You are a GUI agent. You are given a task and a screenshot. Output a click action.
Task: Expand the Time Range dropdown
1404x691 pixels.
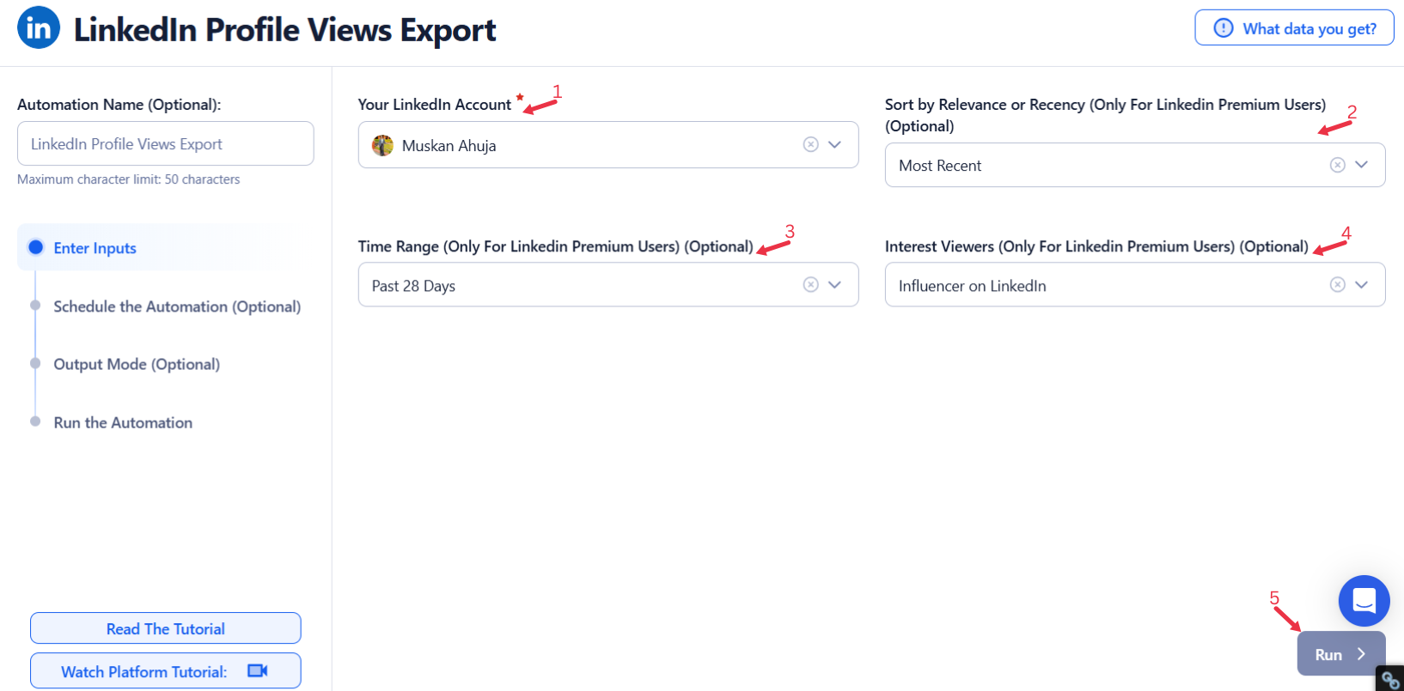pyautogui.click(x=834, y=284)
